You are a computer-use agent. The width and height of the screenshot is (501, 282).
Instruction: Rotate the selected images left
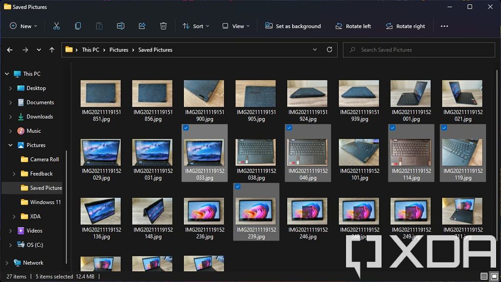click(x=353, y=26)
